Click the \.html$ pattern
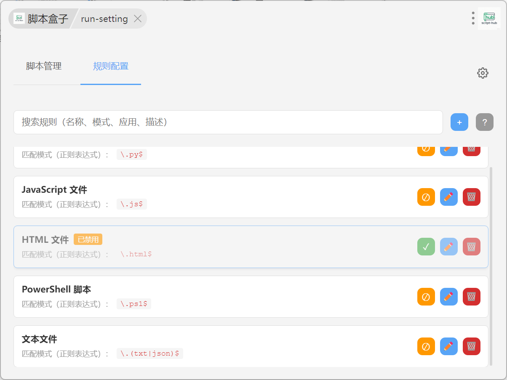 click(136, 254)
